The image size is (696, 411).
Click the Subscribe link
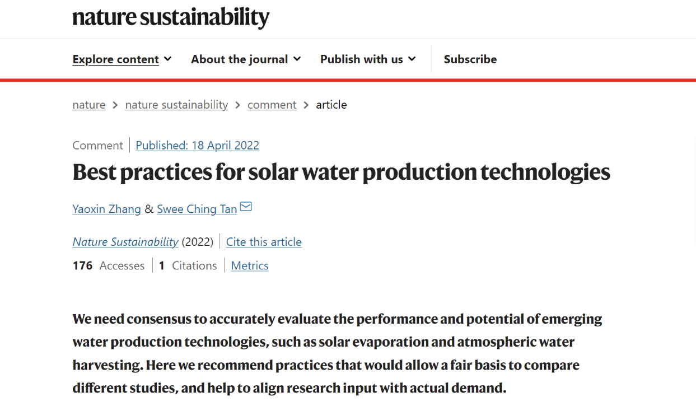pyautogui.click(x=470, y=59)
